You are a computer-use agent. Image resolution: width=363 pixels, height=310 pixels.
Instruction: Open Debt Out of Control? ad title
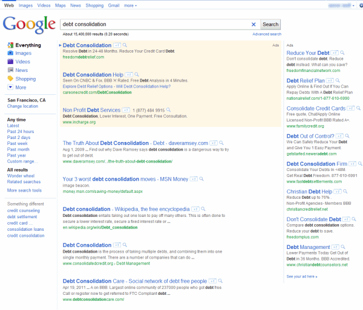(310, 136)
